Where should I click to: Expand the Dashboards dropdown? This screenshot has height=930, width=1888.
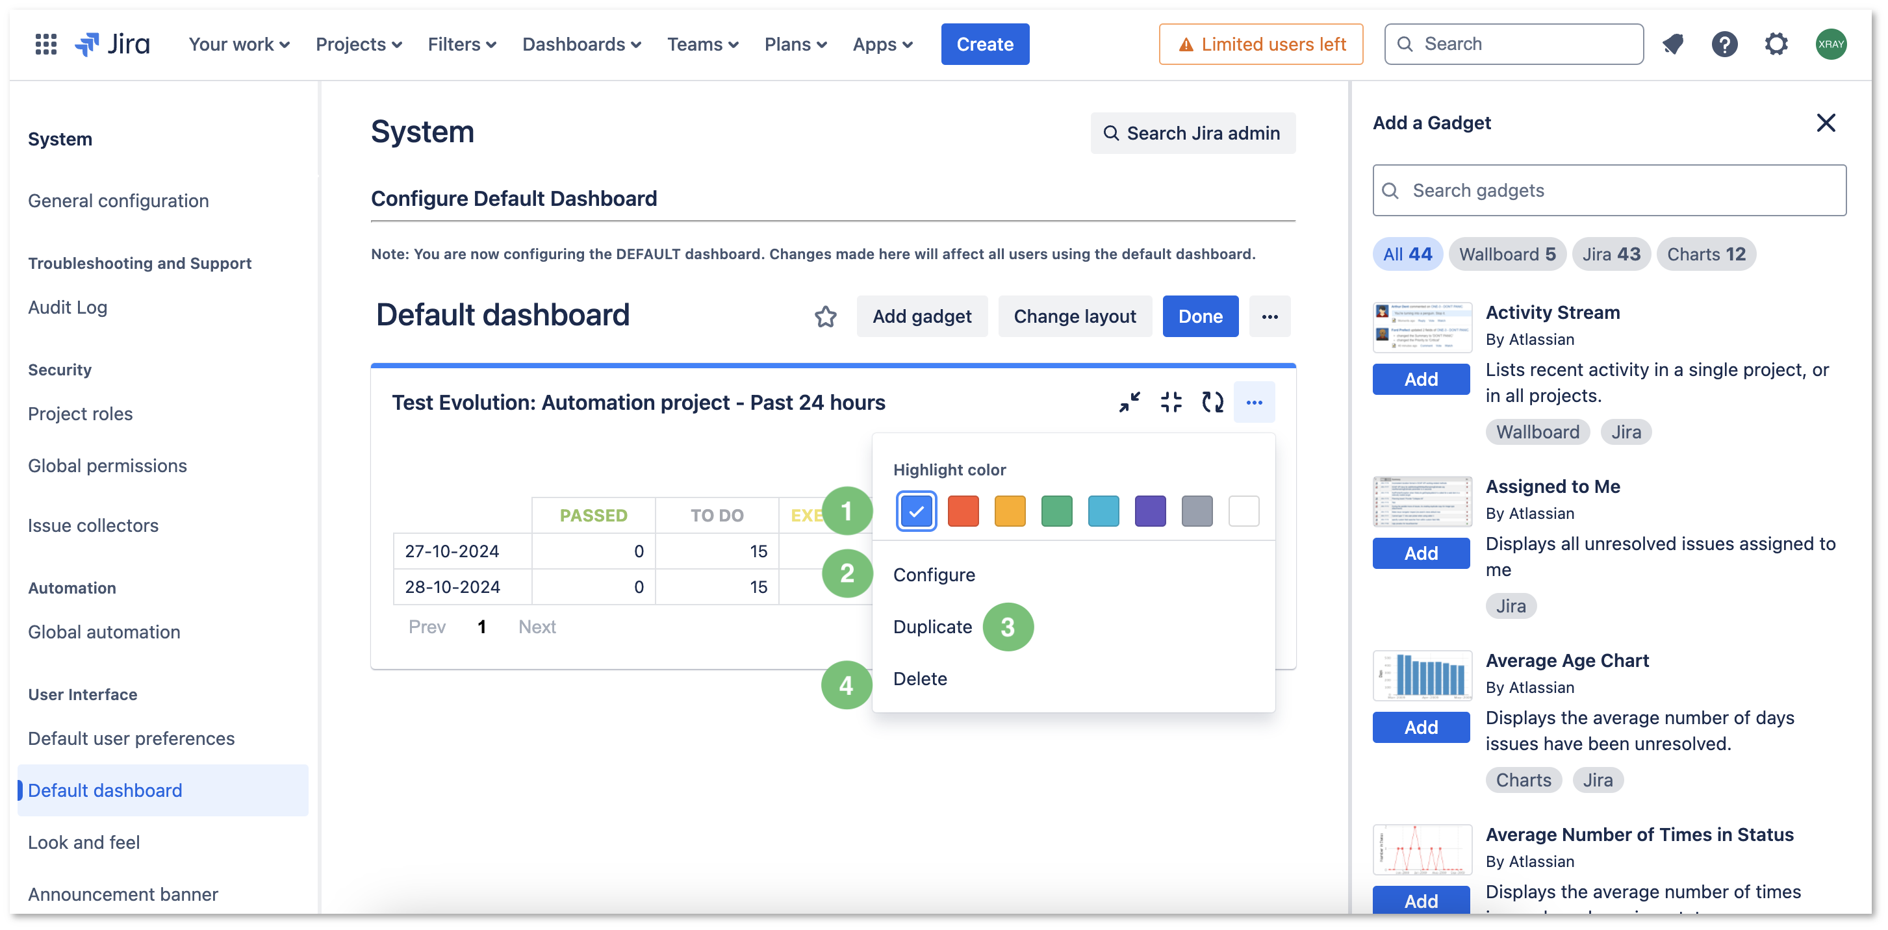point(581,44)
